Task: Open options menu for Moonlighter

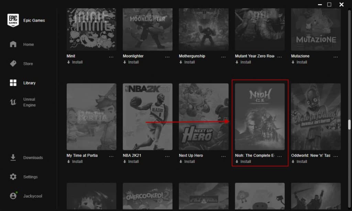Action: pos(167,57)
